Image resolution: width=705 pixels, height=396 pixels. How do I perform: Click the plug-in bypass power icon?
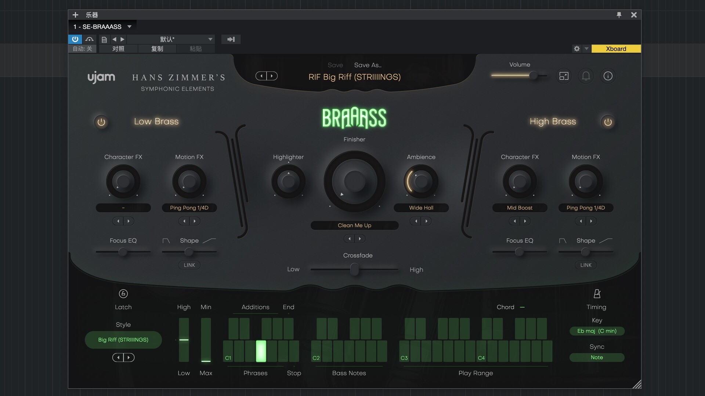(x=75, y=39)
